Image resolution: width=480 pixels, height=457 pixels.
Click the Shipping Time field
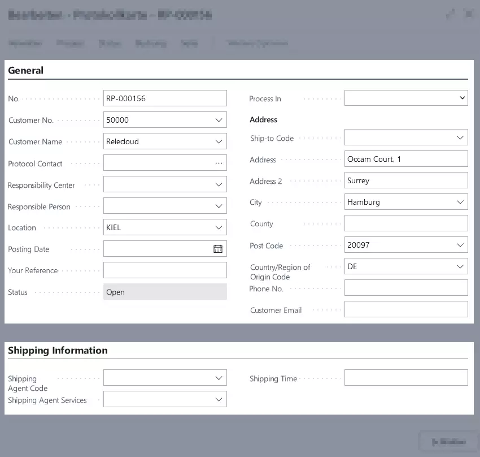405,377
